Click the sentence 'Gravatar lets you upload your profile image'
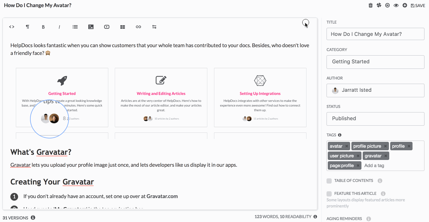Screen dimensions: 429x222 point(123,165)
